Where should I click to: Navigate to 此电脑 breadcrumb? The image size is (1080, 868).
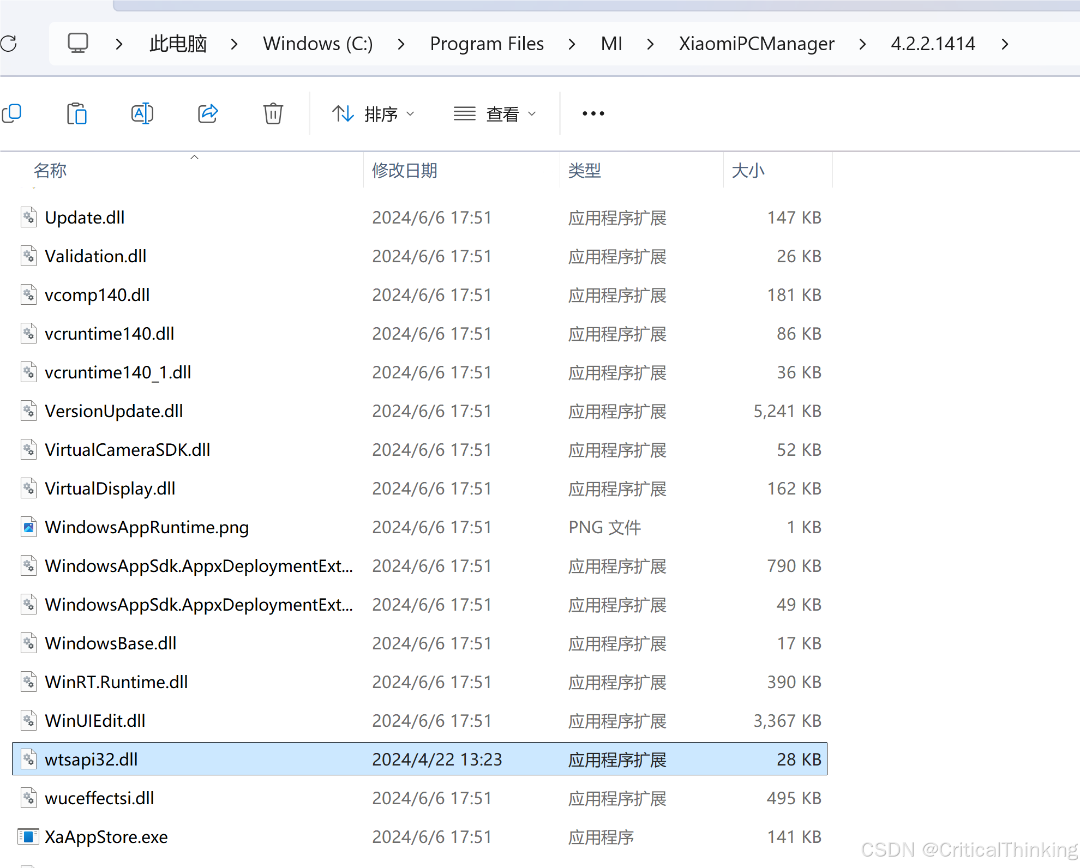tap(178, 44)
